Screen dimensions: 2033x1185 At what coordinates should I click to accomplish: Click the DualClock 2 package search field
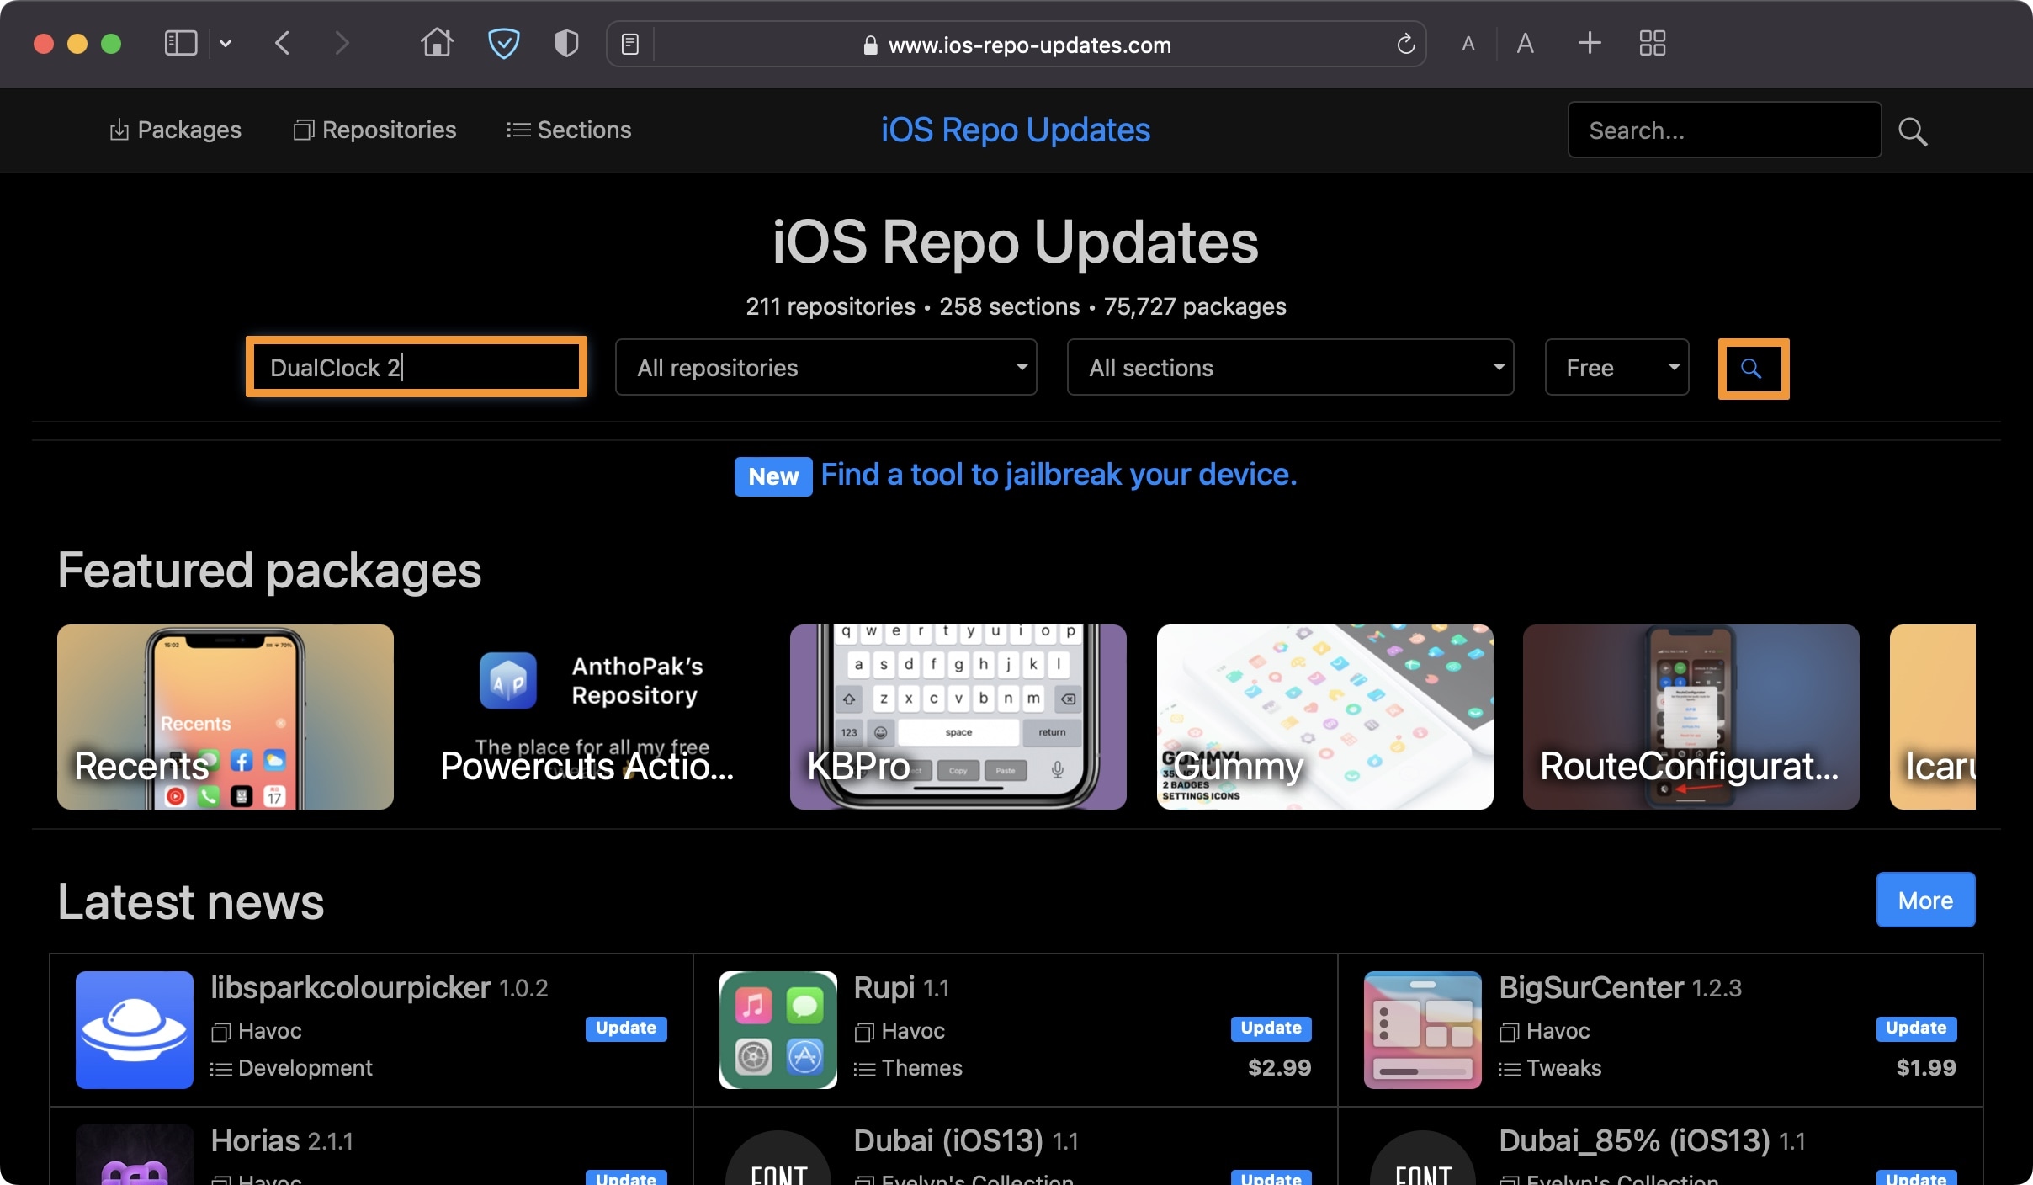coord(417,367)
